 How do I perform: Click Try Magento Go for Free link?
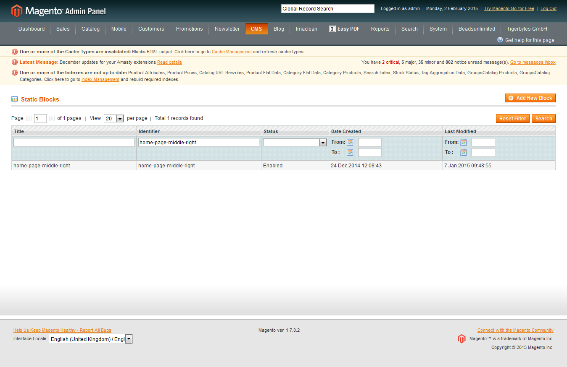(x=509, y=9)
